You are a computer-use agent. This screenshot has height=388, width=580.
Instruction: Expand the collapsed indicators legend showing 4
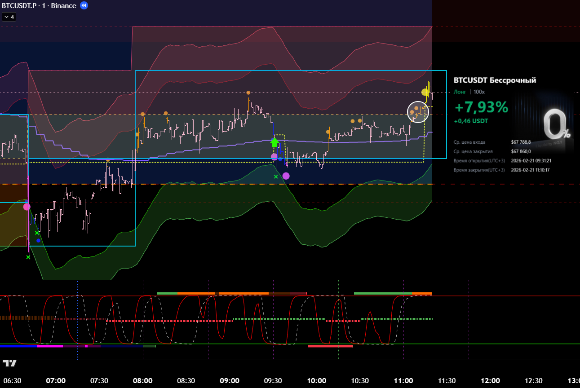pyautogui.click(x=9, y=17)
